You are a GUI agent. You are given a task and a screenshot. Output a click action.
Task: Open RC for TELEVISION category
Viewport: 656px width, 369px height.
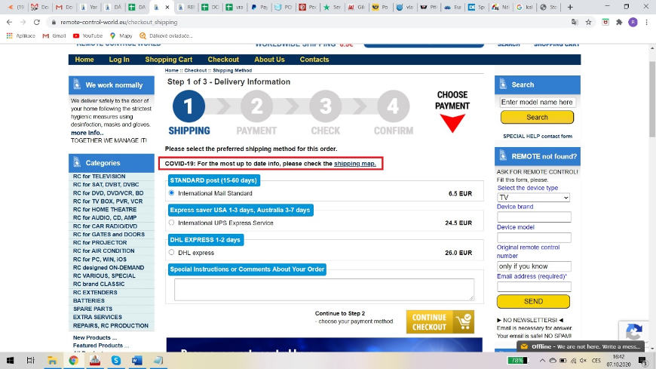click(99, 177)
